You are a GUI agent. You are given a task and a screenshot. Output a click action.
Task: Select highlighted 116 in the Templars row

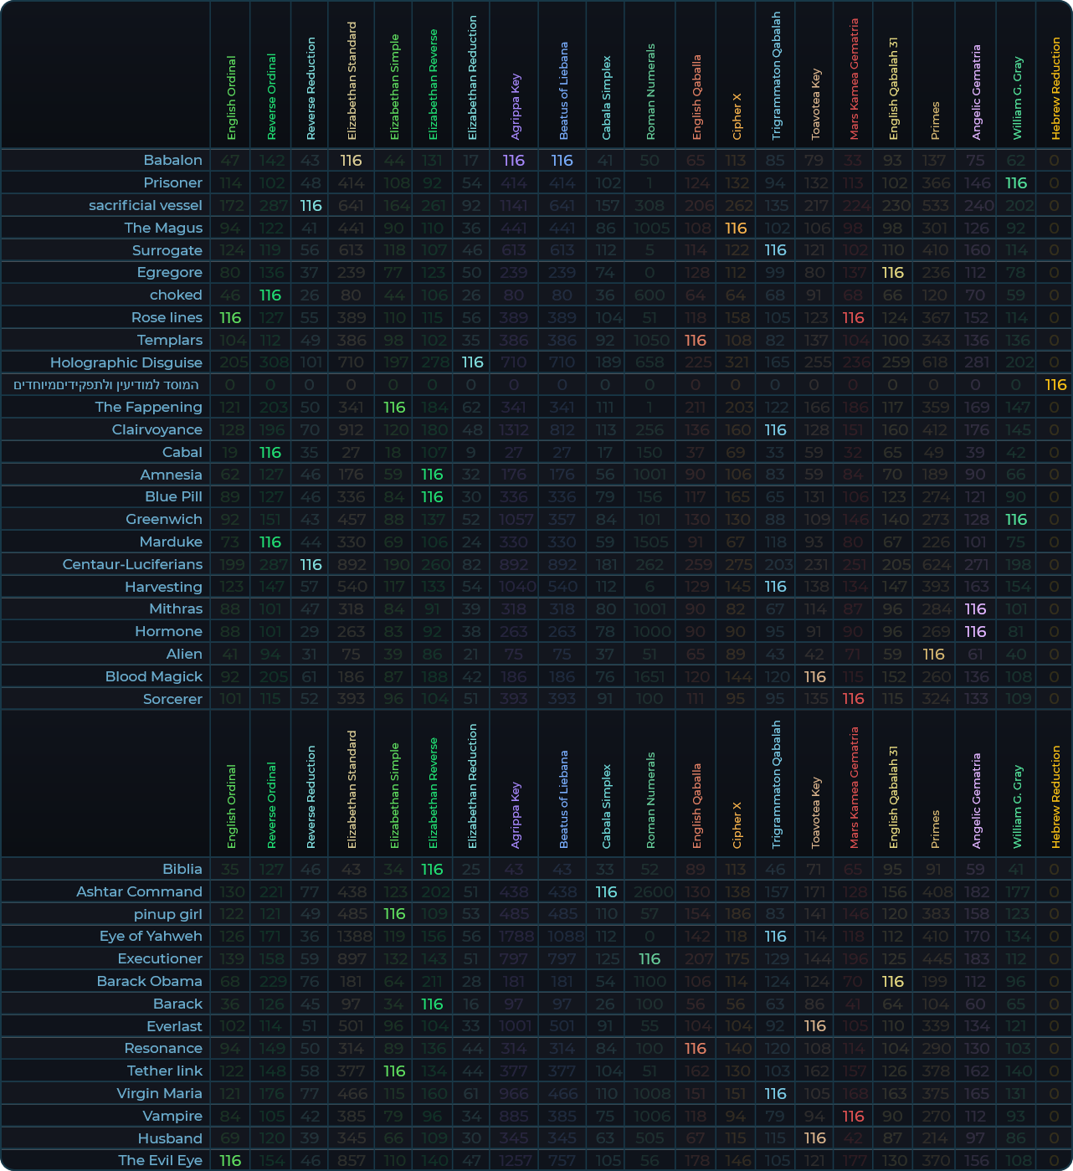tap(696, 341)
